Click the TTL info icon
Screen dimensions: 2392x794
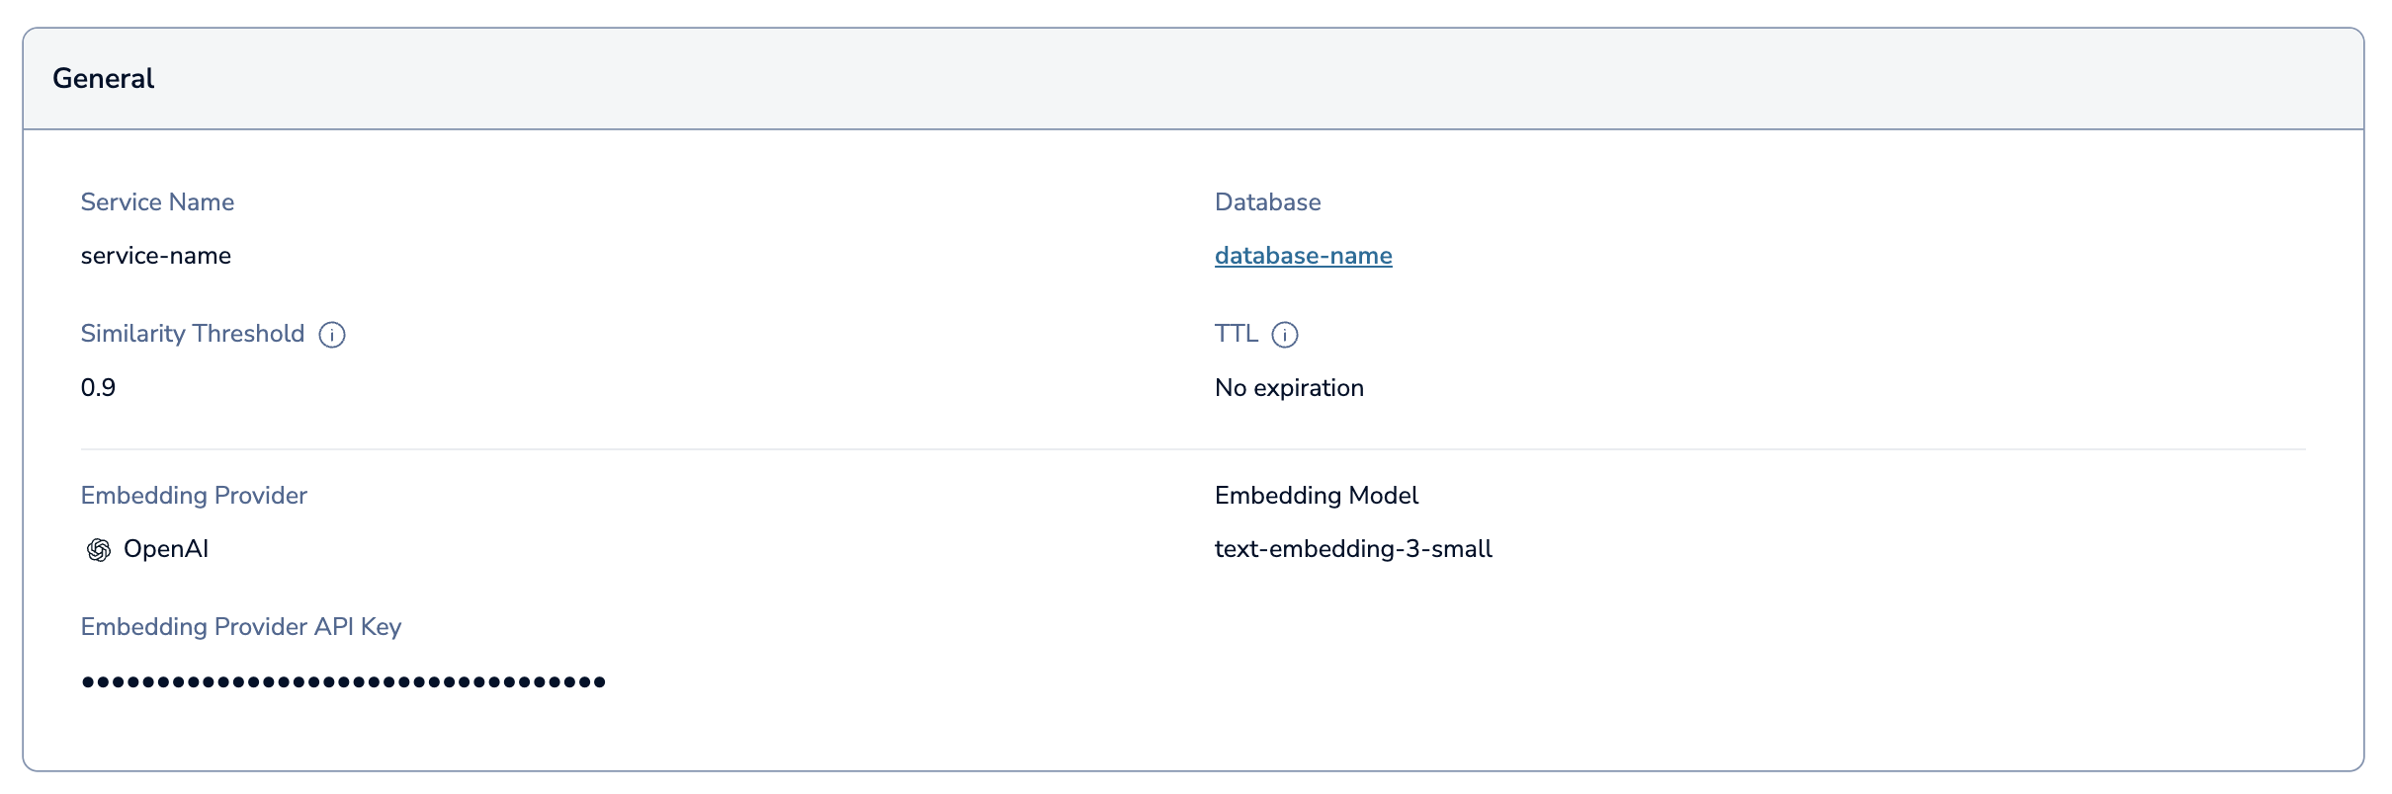pos(1284,335)
